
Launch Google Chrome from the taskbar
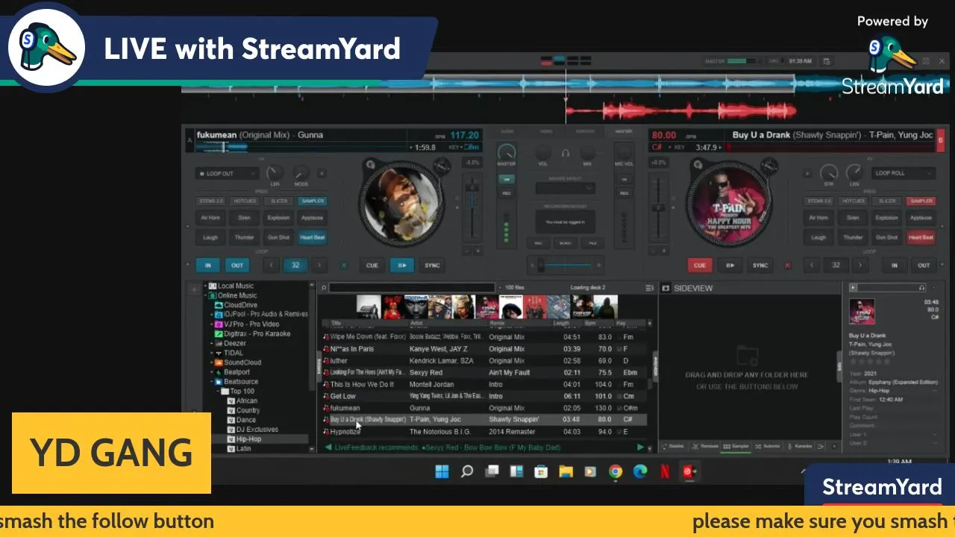616,471
